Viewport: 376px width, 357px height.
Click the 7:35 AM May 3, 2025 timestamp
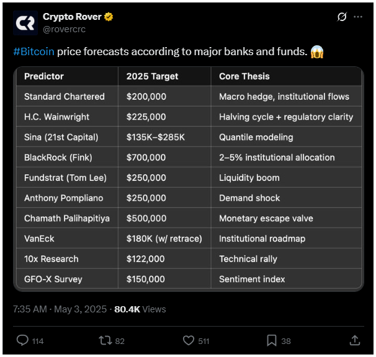pyautogui.click(x=60, y=309)
